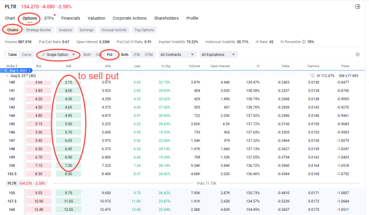Select the Strategy Builder sub-tab
The width and height of the screenshot is (369, 215).
click(x=39, y=30)
